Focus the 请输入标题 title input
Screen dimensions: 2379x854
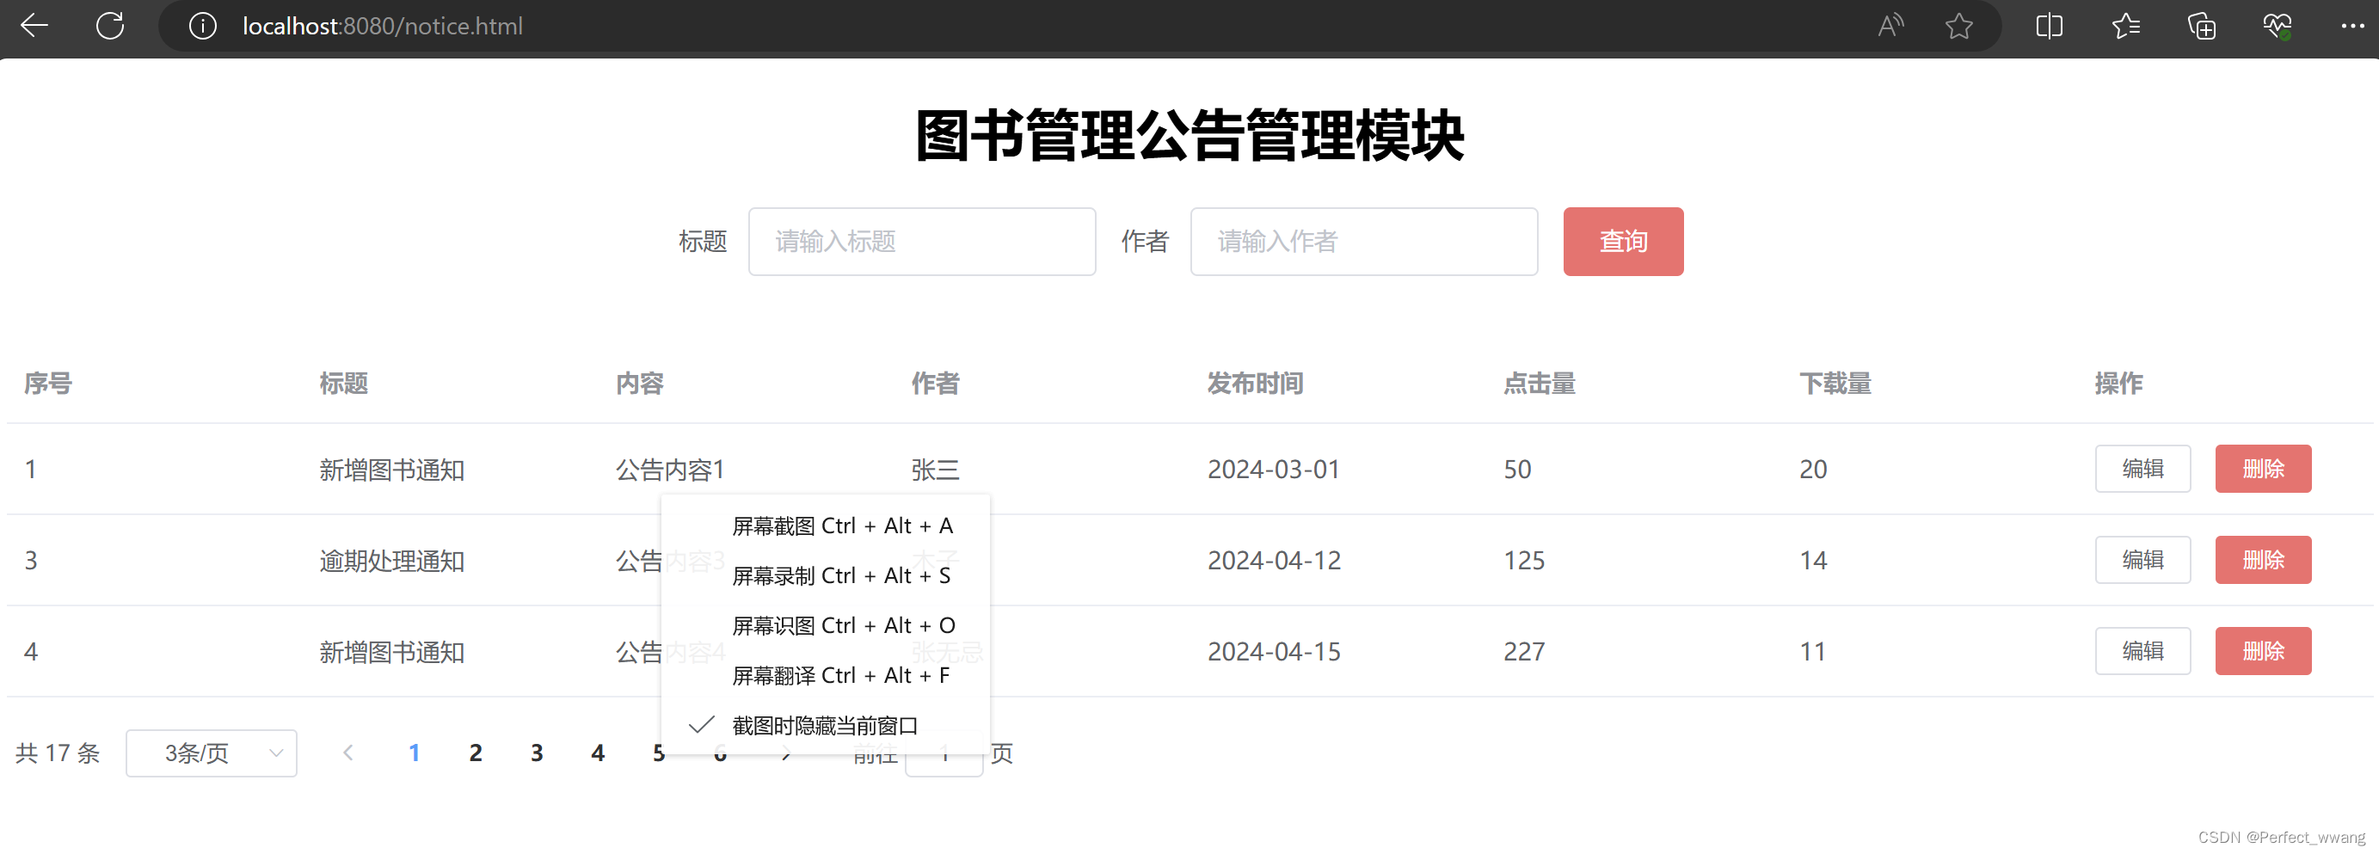pyautogui.click(x=922, y=241)
